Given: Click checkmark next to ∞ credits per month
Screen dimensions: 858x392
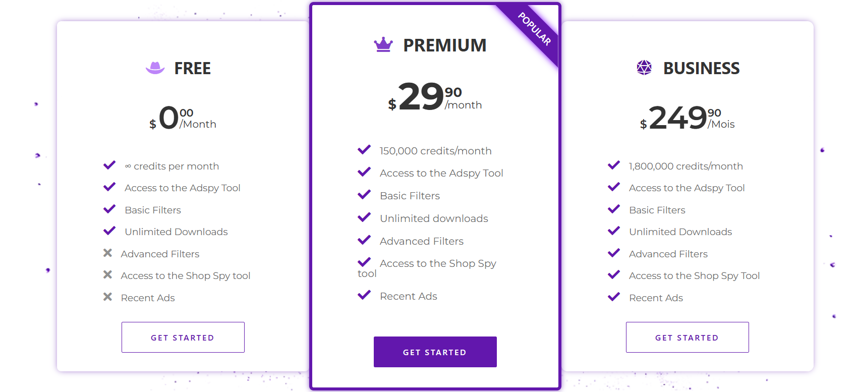Looking at the screenshot, I should 109,165.
